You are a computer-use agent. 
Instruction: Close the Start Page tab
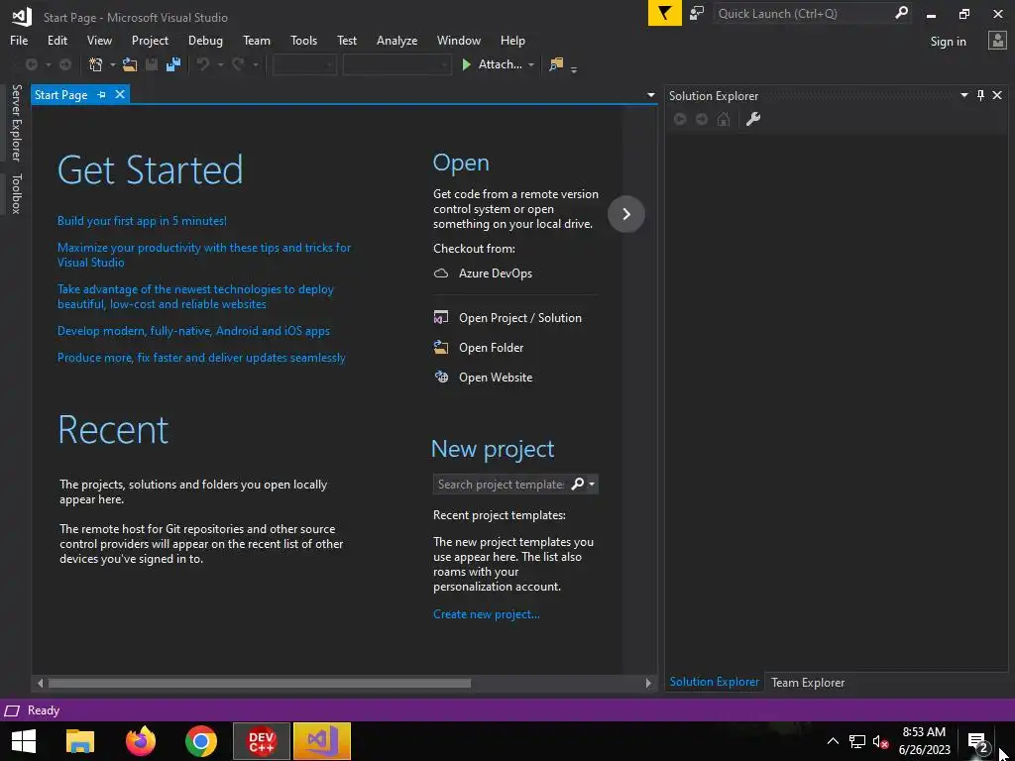[x=120, y=94]
